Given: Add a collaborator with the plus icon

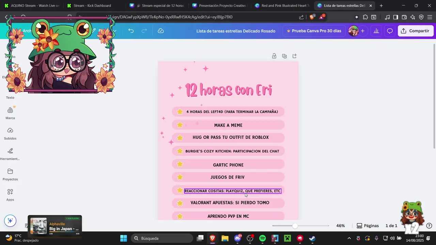Looking at the screenshot, I should tap(363, 31).
